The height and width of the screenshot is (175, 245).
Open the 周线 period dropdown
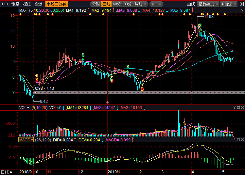[141, 4]
